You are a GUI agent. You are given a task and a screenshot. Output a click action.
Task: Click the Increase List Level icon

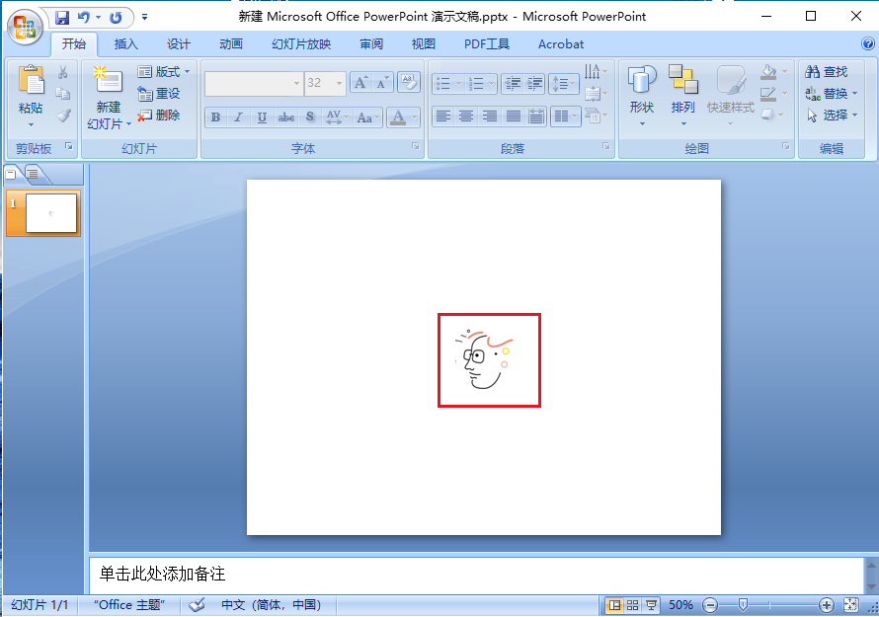(x=534, y=84)
